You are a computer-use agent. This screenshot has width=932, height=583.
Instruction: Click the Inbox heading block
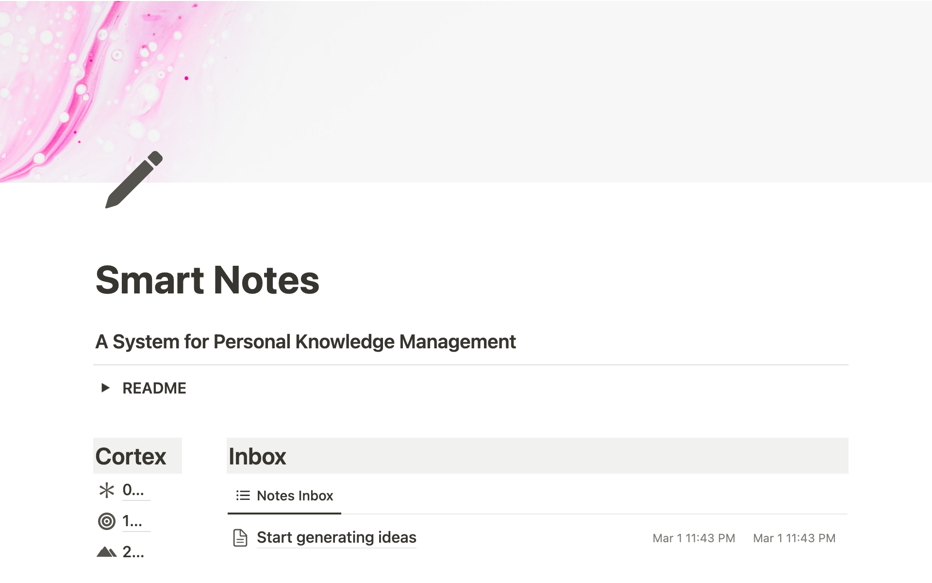pos(257,456)
